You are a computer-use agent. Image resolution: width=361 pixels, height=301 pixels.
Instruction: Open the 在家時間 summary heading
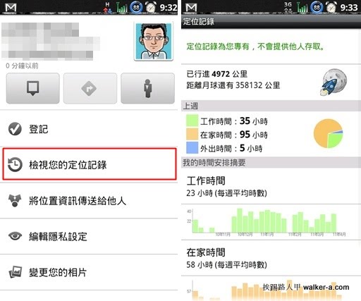[x=206, y=252]
